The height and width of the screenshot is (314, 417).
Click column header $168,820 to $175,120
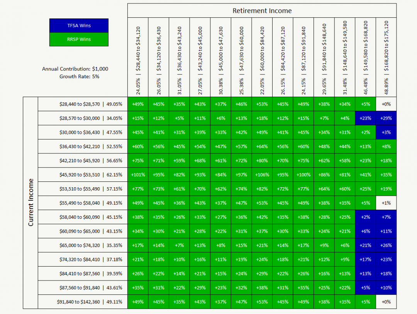tap(386, 58)
